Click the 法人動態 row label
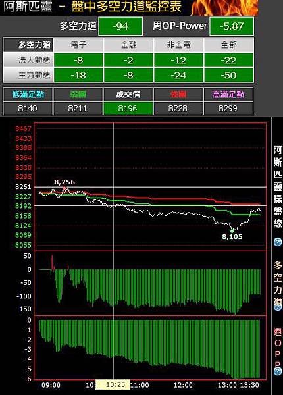The width and height of the screenshot is (283, 395). [x=28, y=60]
